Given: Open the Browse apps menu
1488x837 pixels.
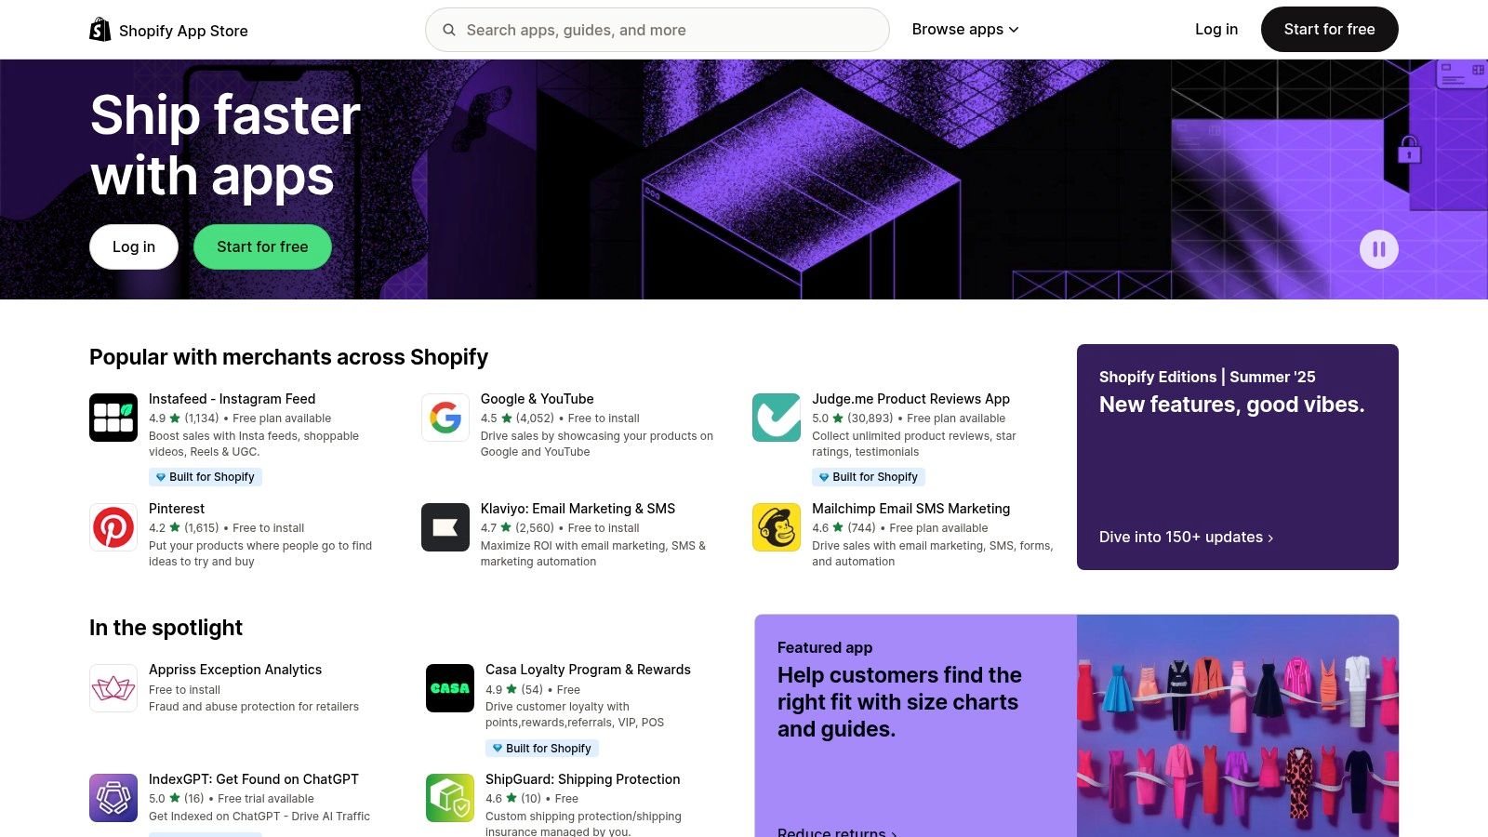Looking at the screenshot, I should point(964,29).
